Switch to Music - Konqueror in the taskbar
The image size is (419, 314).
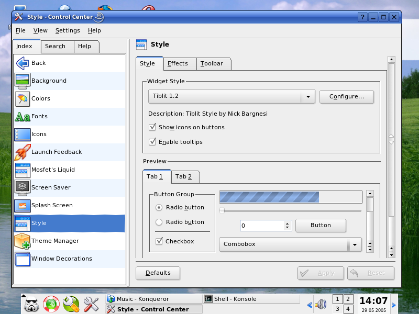click(154, 299)
